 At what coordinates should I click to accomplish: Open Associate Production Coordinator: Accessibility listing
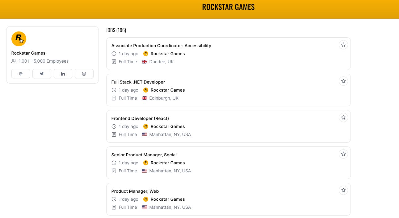coord(161,46)
